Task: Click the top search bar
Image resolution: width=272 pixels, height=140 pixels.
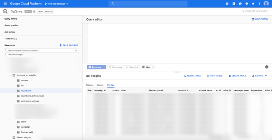Action: [148, 4]
